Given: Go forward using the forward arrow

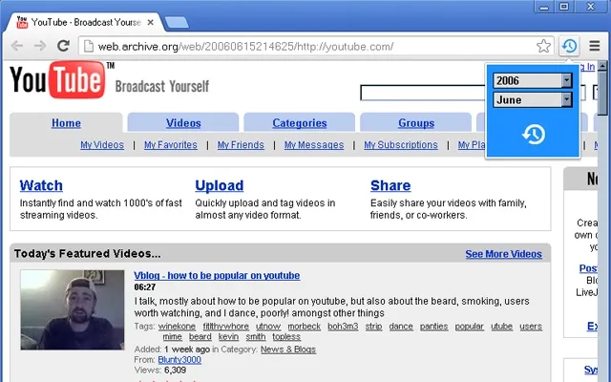Looking at the screenshot, I should 40,46.
